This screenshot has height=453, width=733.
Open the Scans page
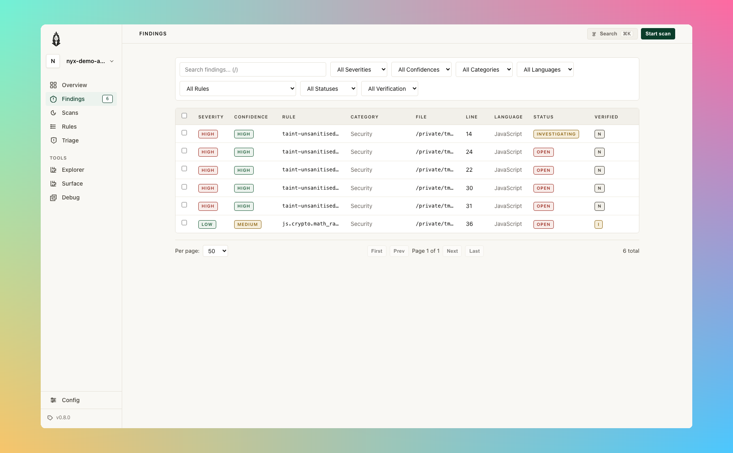(x=81, y=113)
